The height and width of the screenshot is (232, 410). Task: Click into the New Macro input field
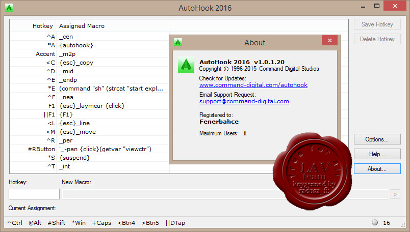[x=225, y=194]
